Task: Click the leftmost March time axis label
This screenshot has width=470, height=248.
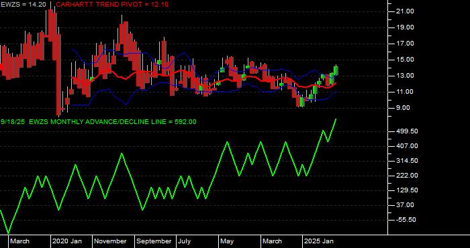Action: tap(20, 241)
